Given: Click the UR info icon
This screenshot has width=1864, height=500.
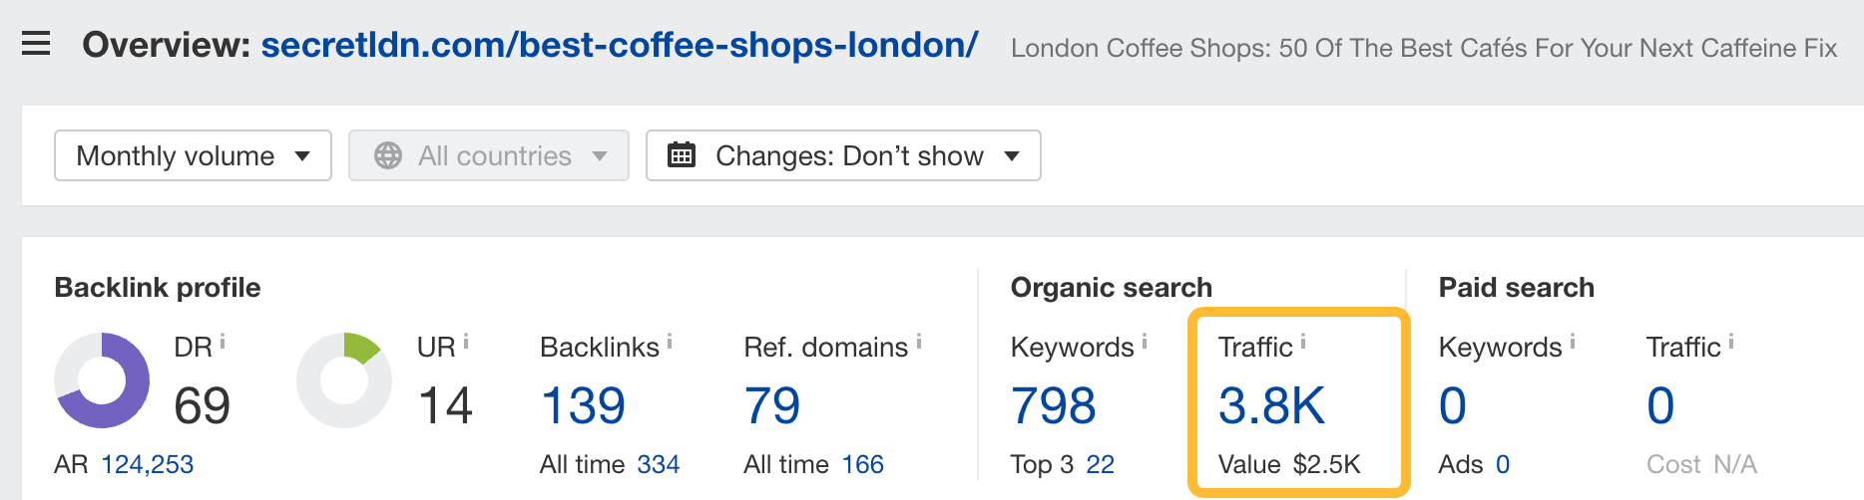Looking at the screenshot, I should point(466,342).
